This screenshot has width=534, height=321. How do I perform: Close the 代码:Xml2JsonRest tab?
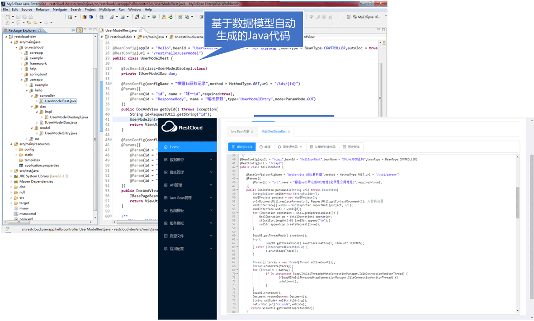(x=289, y=132)
